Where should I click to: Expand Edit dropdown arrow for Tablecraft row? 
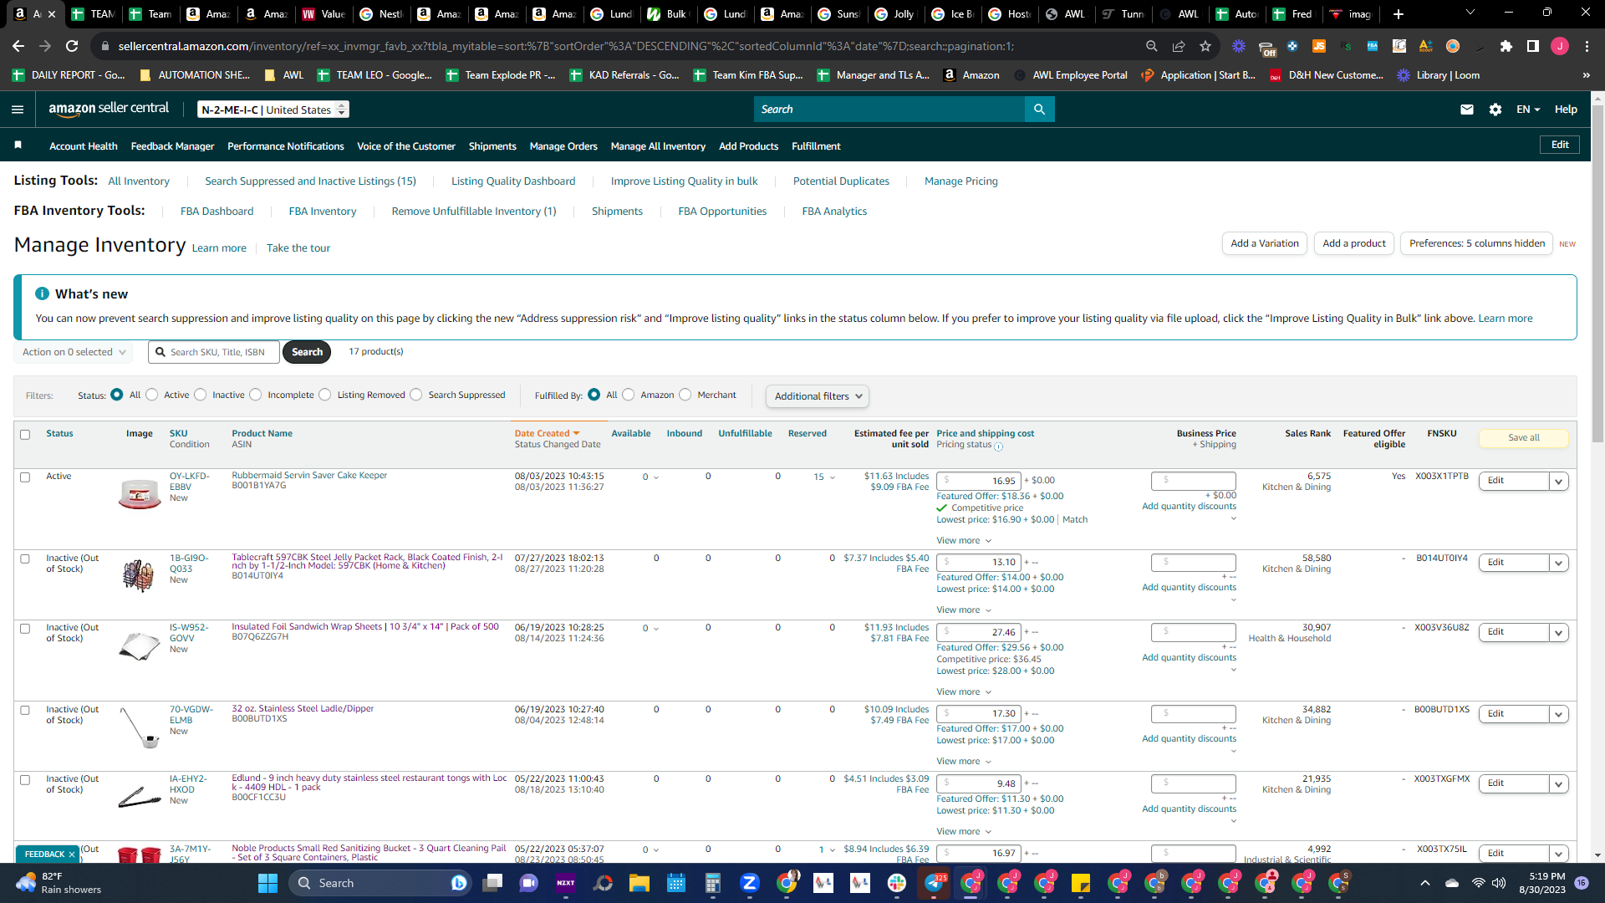click(x=1558, y=564)
